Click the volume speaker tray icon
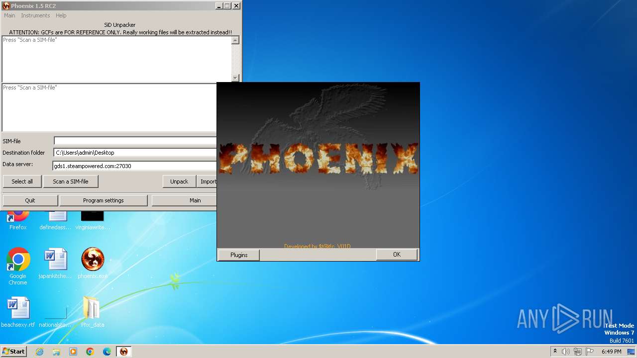The height and width of the screenshot is (358, 637). tap(566, 352)
